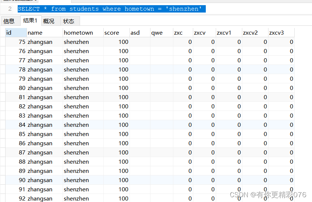Screen dimensions: 312x202
Task: Click the zxcv3 column header
Action: (x=281, y=32)
